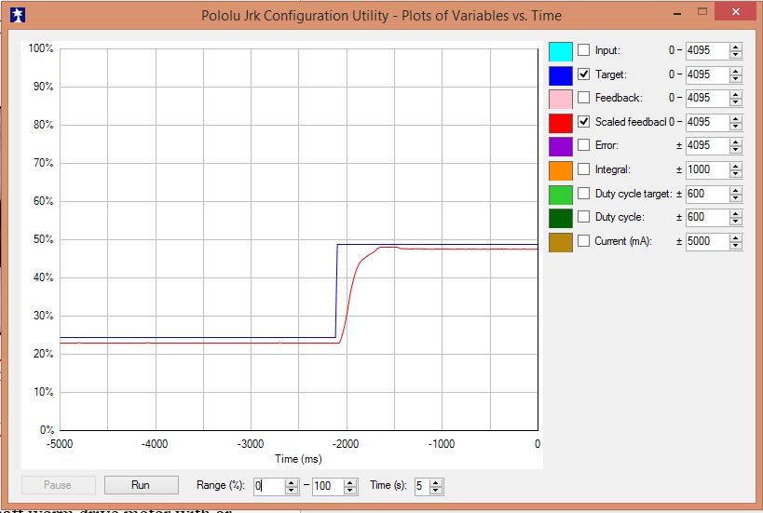The height and width of the screenshot is (513, 763).
Task: Click the orange Integral color swatch
Action: [561, 170]
